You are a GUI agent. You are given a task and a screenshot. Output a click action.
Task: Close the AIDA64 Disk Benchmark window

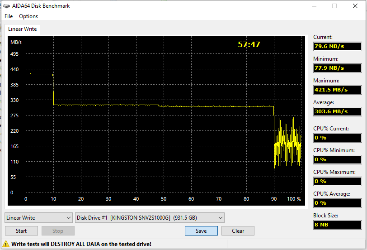click(x=355, y=6)
